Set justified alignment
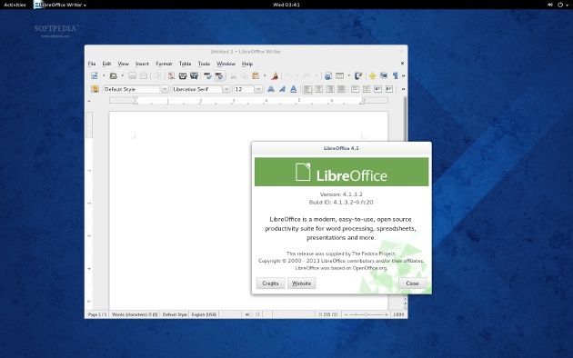This screenshot has width=573, height=358. pyautogui.click(x=341, y=89)
